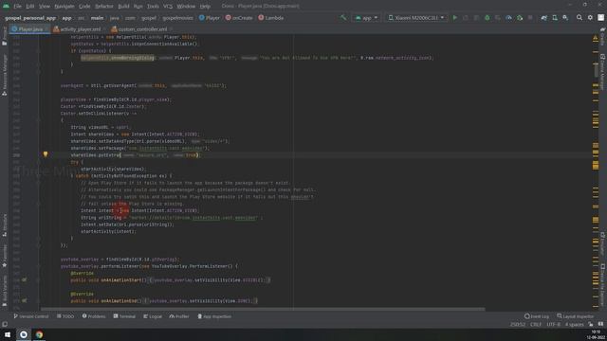The height and width of the screenshot is (341, 607).
Task: Click the Stop button in the run toolbar
Action: coord(530,18)
